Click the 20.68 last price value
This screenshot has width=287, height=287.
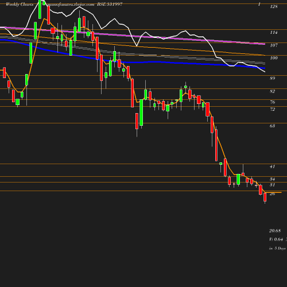pos(275,231)
